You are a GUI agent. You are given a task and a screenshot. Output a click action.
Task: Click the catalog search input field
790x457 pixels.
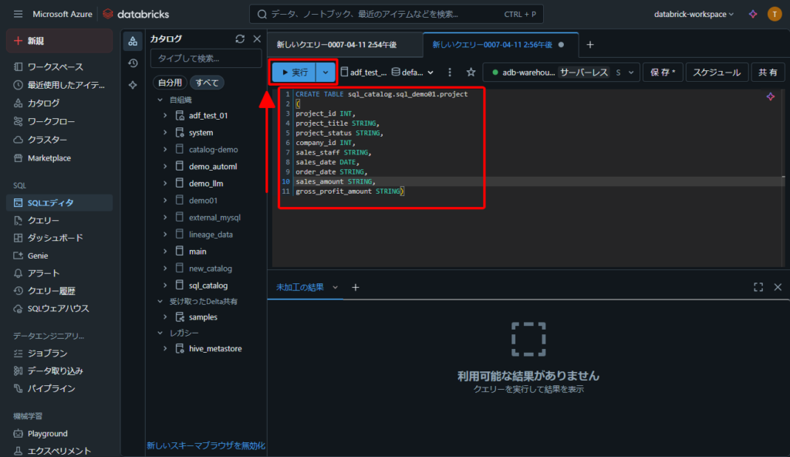click(x=205, y=59)
